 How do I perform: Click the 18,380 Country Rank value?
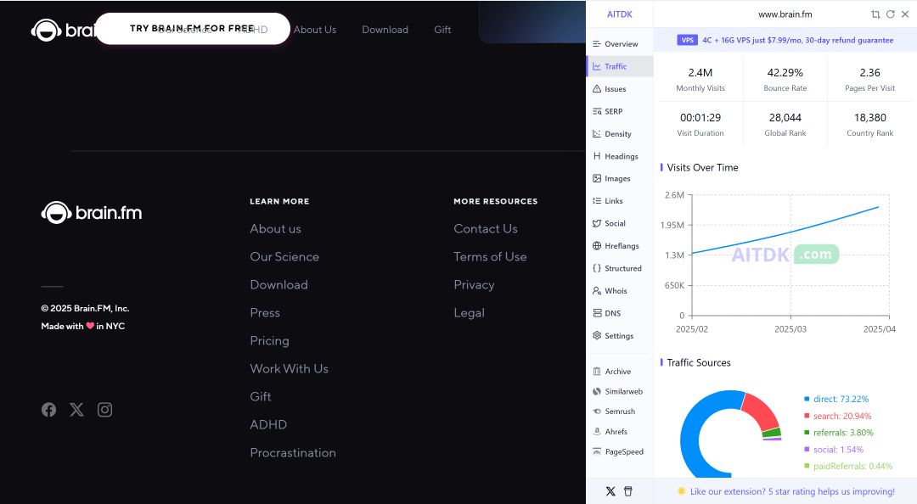[869, 118]
